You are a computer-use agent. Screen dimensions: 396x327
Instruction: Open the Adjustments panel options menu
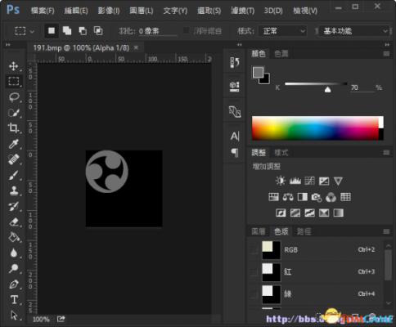click(x=386, y=153)
